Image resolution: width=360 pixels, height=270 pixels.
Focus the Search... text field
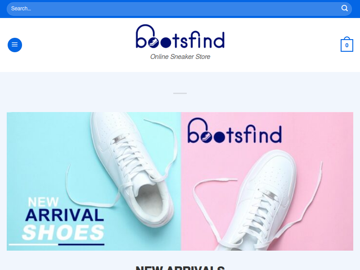click(x=175, y=9)
